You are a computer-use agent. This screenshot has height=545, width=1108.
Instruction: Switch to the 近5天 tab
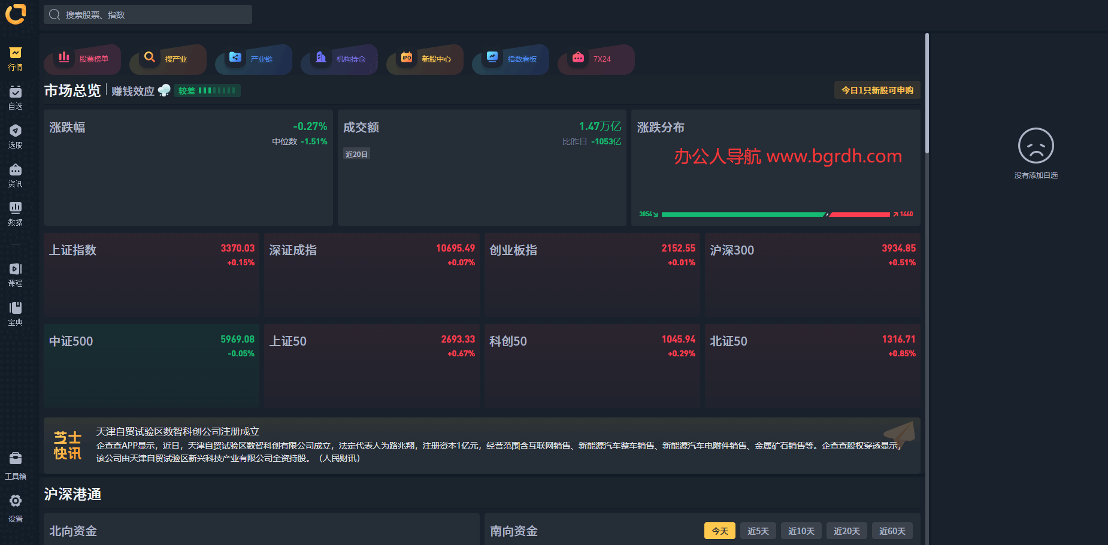(x=758, y=531)
